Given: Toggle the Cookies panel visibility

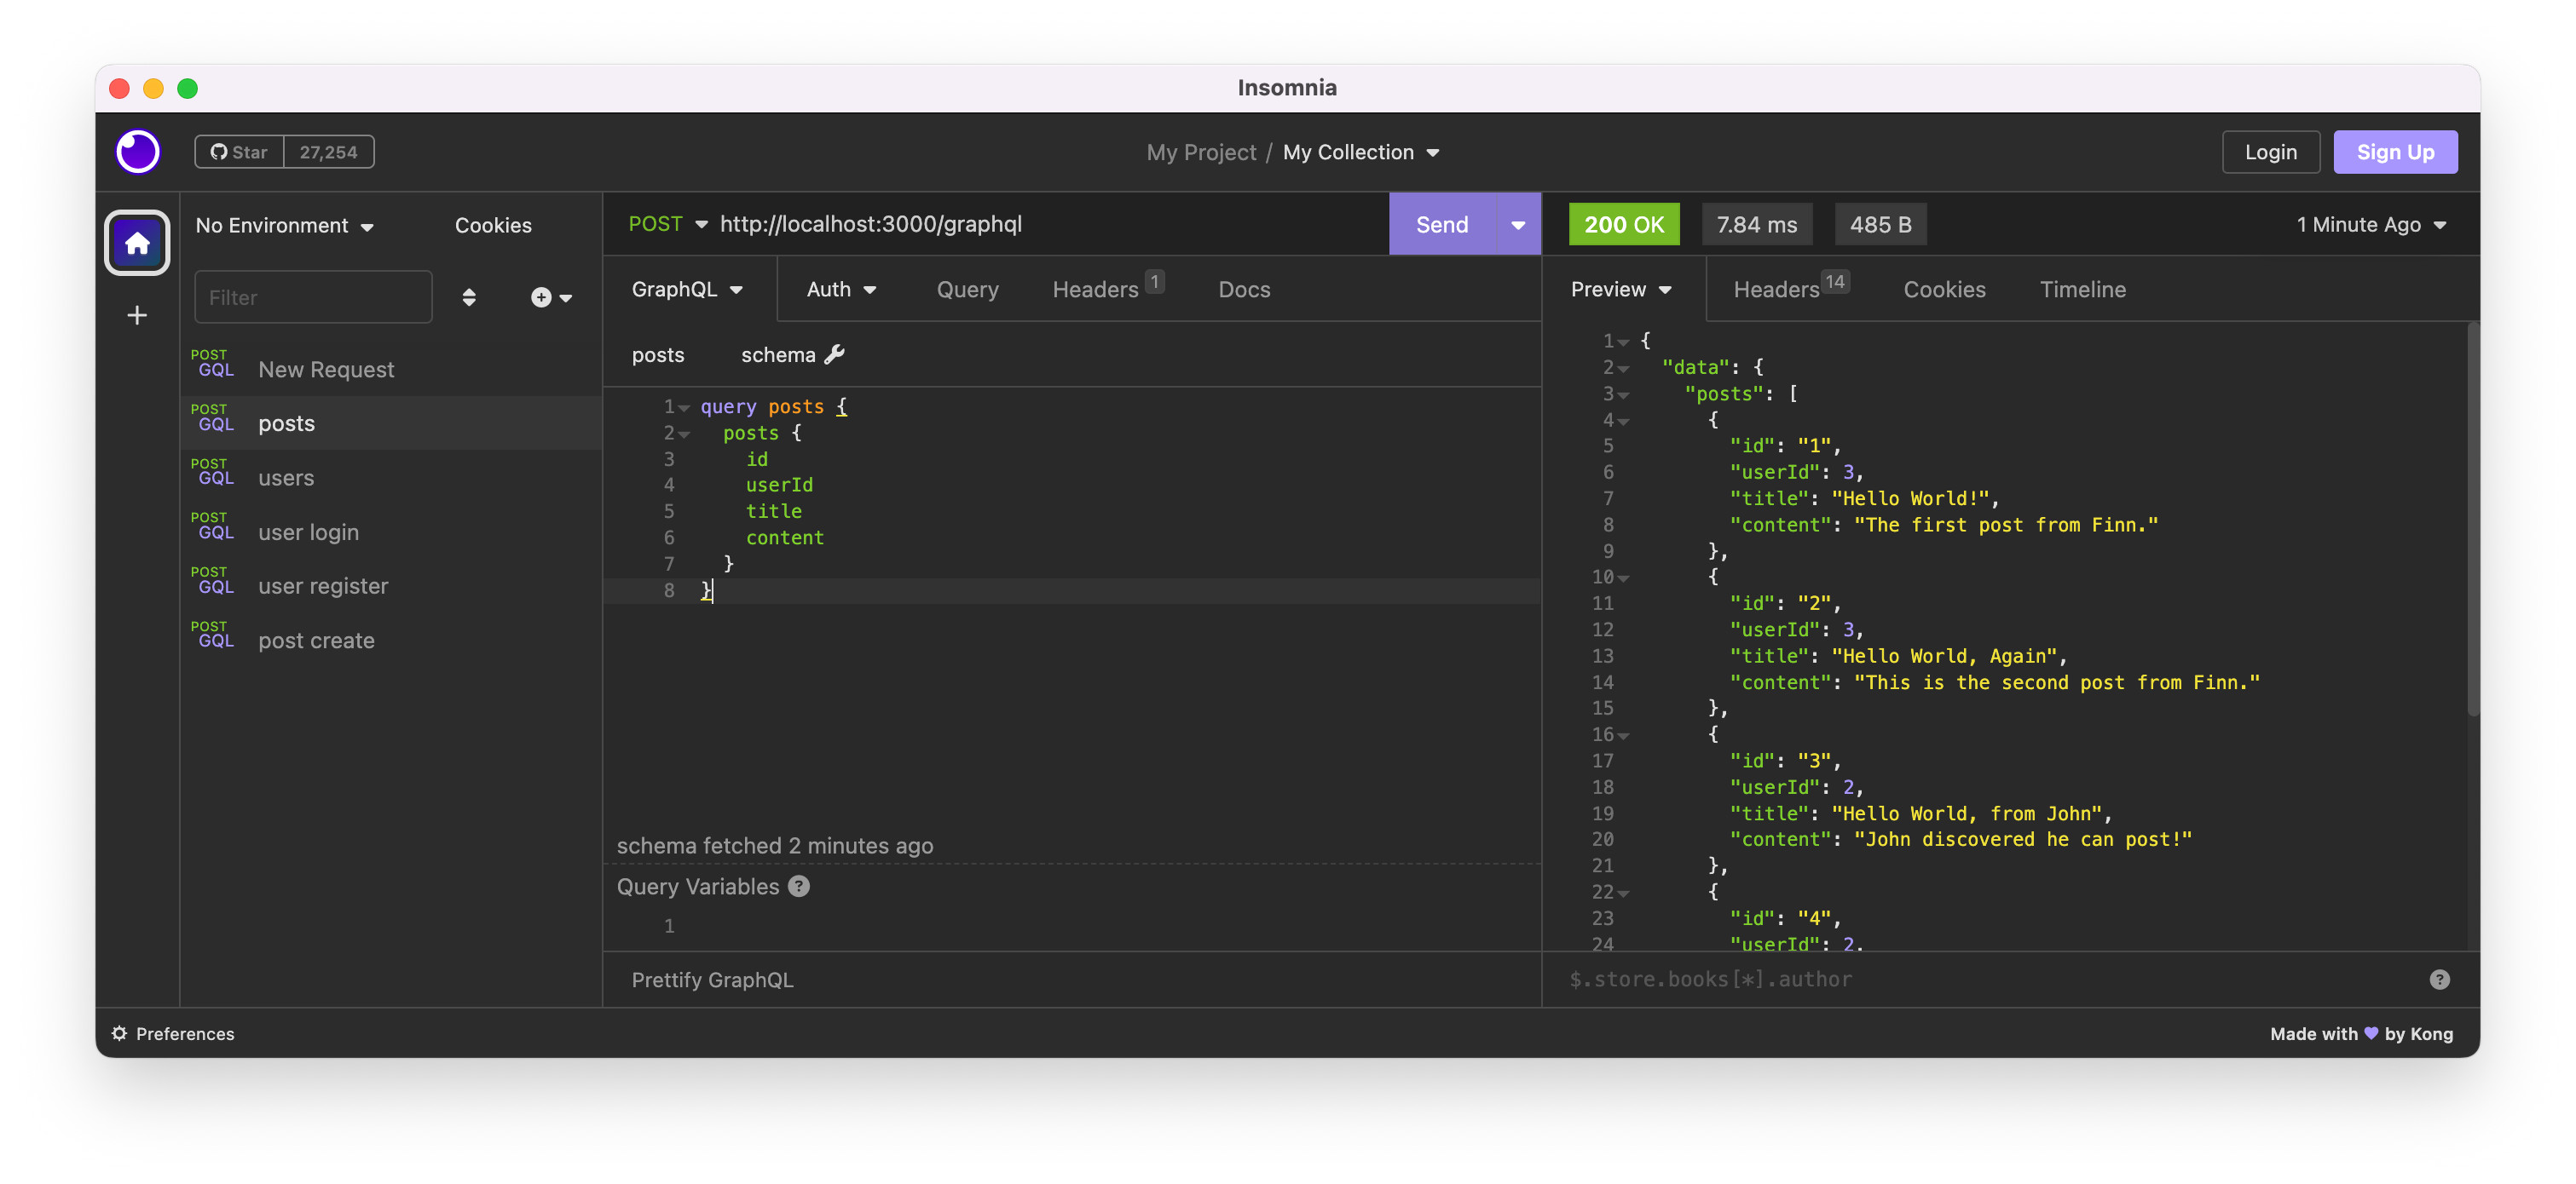Looking at the screenshot, I should point(1945,287).
